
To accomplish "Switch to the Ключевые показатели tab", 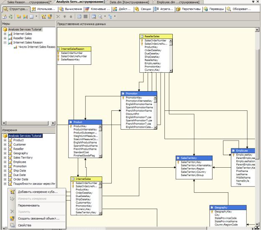I will click(x=98, y=9).
